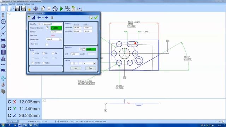
Task: Select the Plane measure tool
Action: 3,40
